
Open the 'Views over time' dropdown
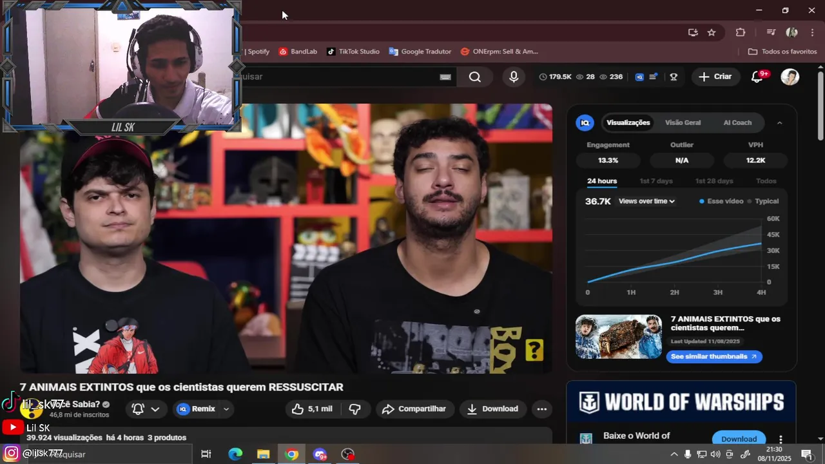pyautogui.click(x=646, y=201)
